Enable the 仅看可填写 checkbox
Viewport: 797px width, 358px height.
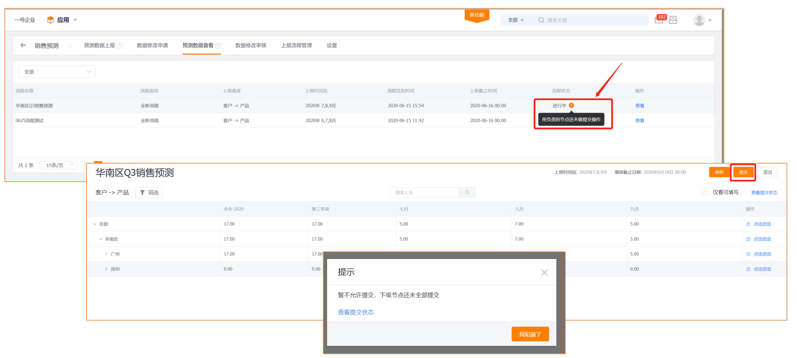coord(705,192)
